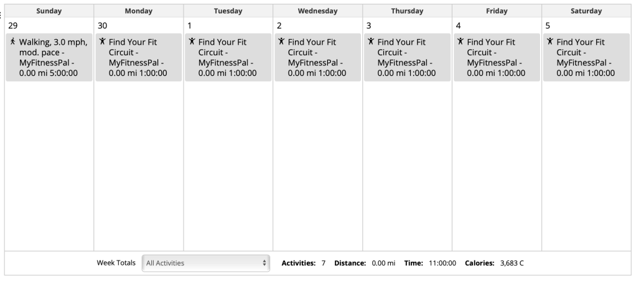This screenshot has width=636, height=281.
Task: Click day number 5 on Saturday
Action: click(548, 25)
